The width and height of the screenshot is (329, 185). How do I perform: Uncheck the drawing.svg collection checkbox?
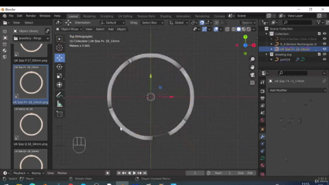click(x=319, y=54)
